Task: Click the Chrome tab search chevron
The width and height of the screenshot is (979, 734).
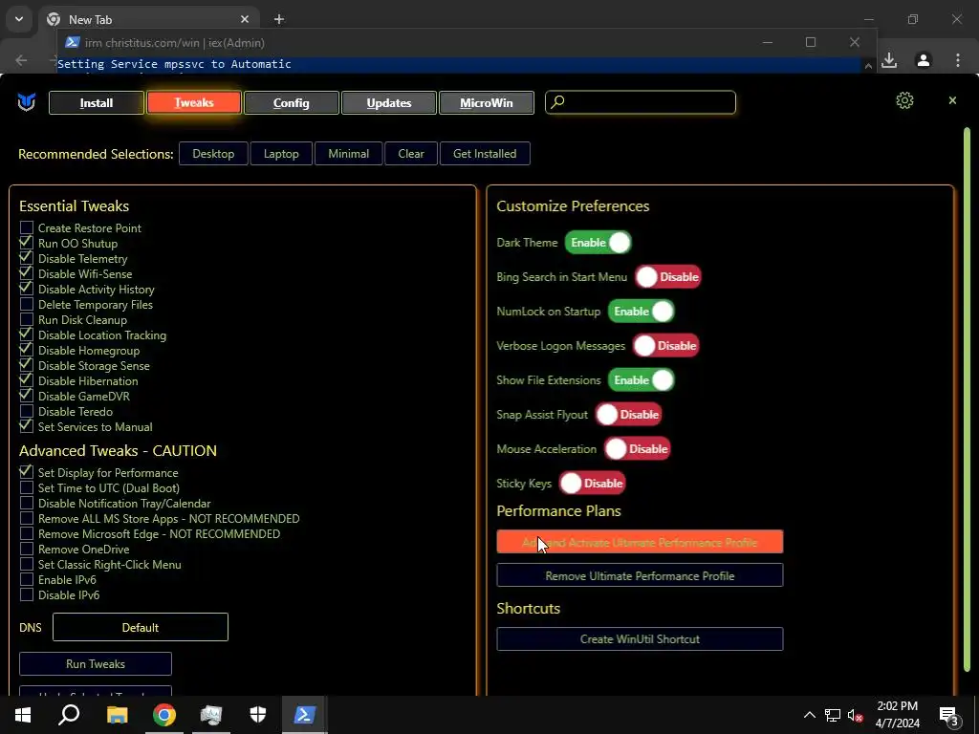Action: click(19, 19)
